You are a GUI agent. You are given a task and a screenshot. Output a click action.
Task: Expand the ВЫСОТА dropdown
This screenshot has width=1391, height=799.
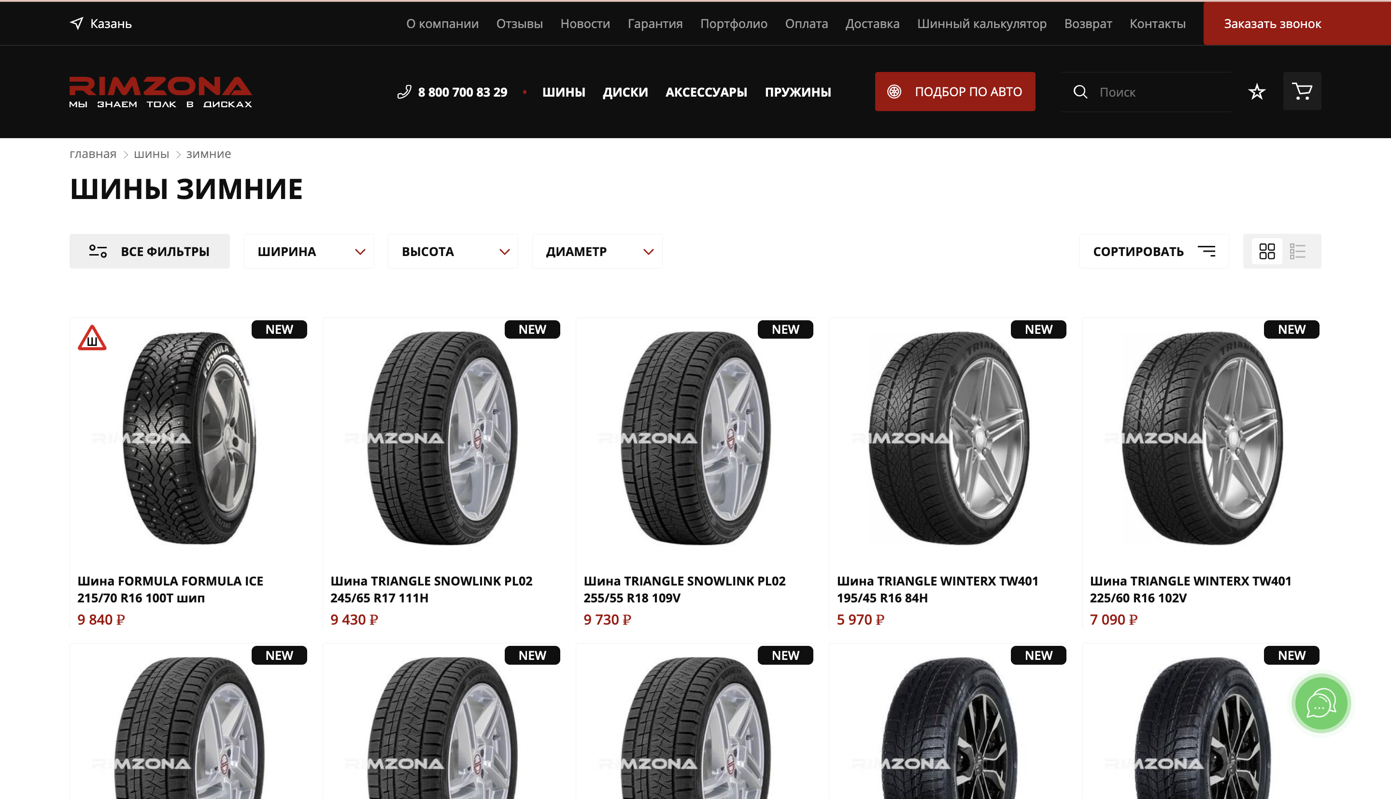pos(453,251)
